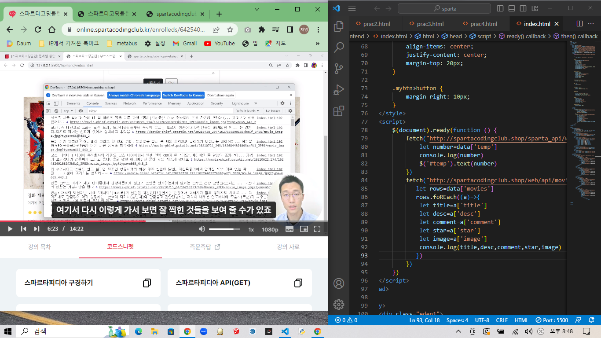Open index.html breadcrumb dropdown
601x338 pixels.
[390, 37]
